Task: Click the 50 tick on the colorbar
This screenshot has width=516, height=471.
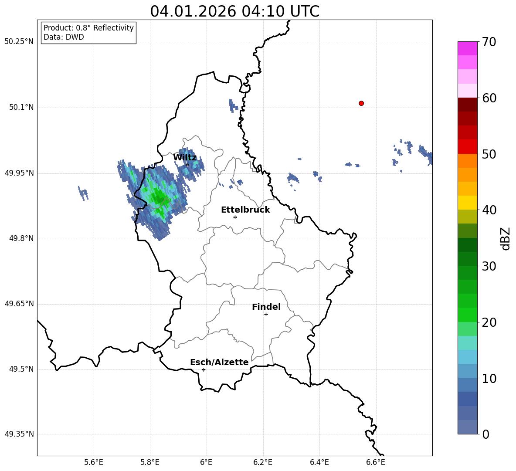Action: click(489, 154)
